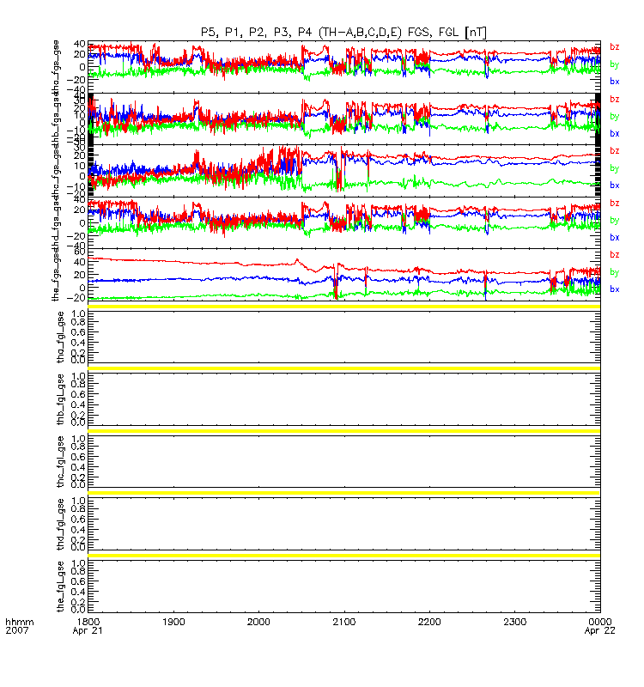Click inside the empty the_fgl_gse plot panel
The image size is (644, 687).
344,587
